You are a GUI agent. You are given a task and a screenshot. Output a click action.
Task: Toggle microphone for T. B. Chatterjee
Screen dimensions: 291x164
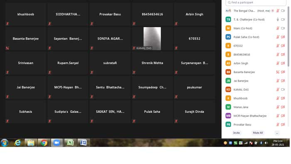(278, 20)
